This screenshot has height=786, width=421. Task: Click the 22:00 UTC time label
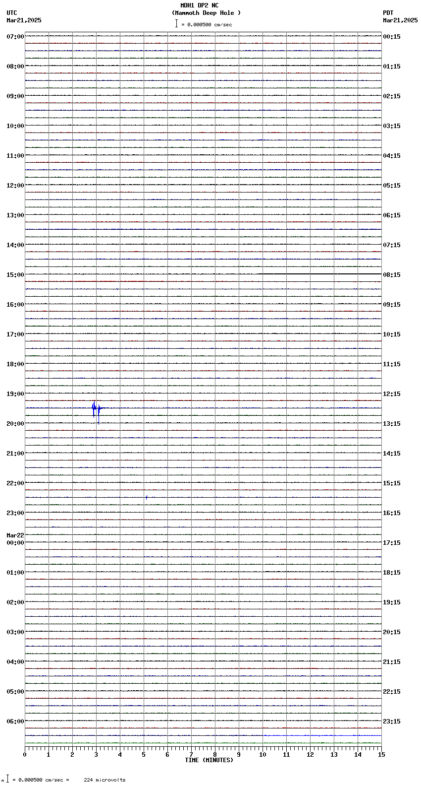click(x=15, y=483)
